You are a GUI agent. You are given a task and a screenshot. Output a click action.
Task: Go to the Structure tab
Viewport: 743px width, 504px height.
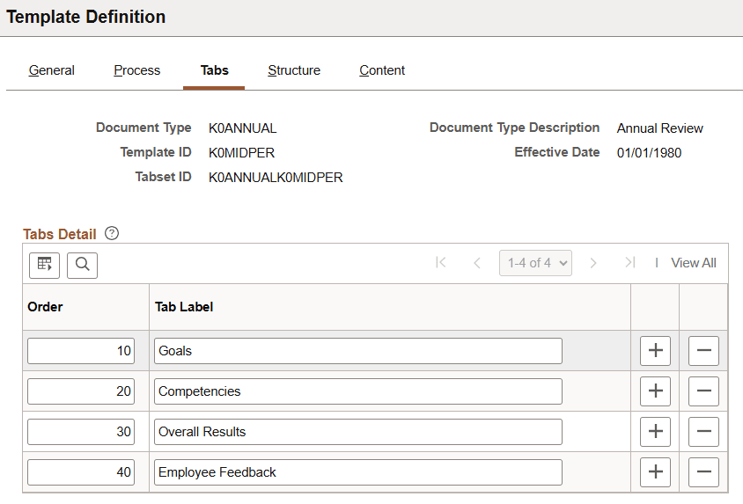click(x=294, y=70)
